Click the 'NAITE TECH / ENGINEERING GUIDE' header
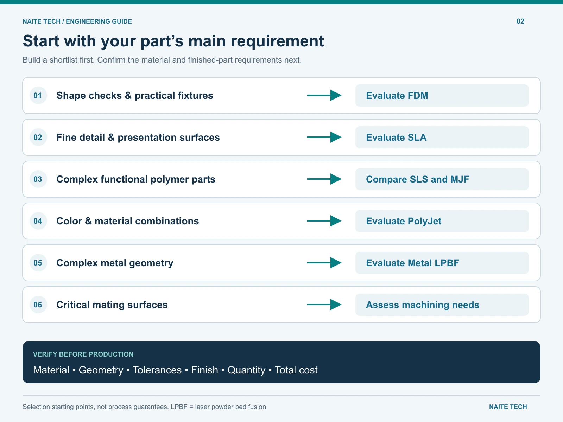The height and width of the screenshot is (422, 563). (x=77, y=21)
